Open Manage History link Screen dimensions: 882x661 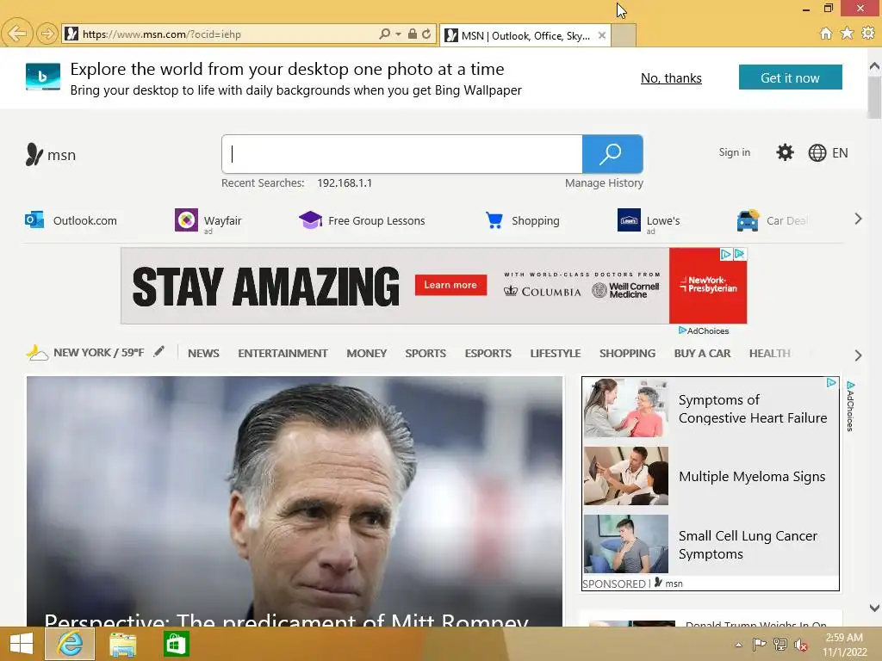tap(604, 182)
